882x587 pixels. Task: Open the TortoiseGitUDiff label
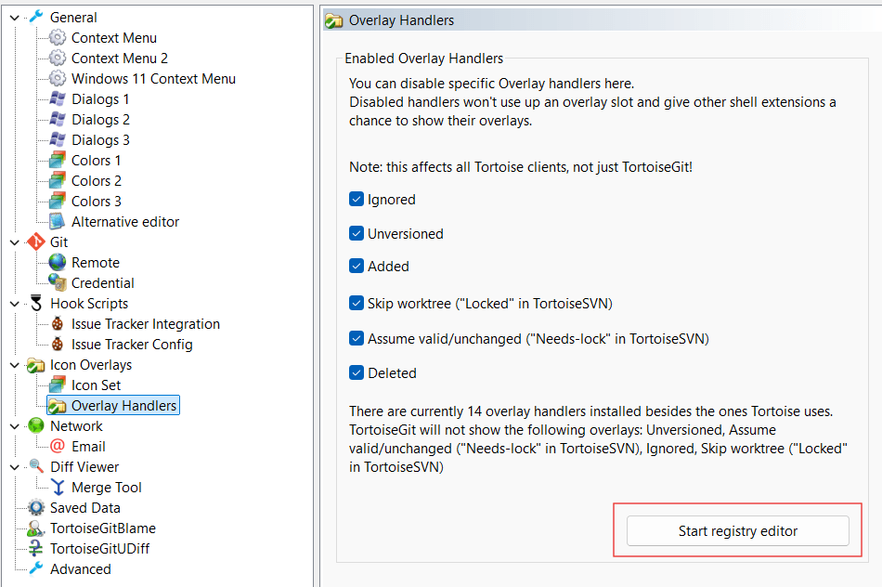(x=99, y=548)
